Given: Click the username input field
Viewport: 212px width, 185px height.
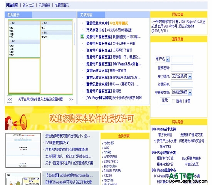Looking at the screenshot, I should click(182, 59).
